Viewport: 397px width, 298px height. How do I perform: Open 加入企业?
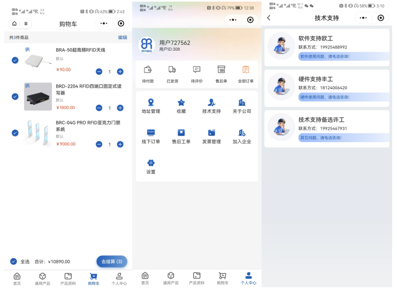[242, 136]
